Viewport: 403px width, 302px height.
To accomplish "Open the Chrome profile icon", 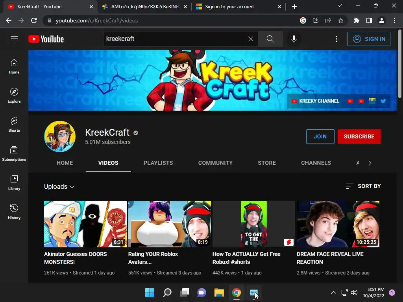I will [x=382, y=20].
